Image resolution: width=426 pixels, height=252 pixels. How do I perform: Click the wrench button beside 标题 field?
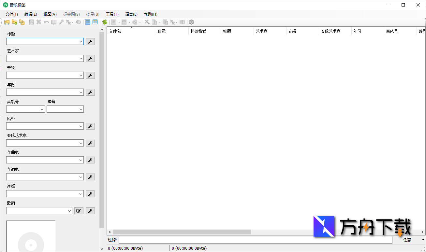pos(90,42)
